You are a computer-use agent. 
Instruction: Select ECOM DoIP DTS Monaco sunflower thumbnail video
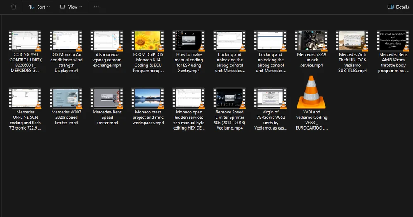148,41
